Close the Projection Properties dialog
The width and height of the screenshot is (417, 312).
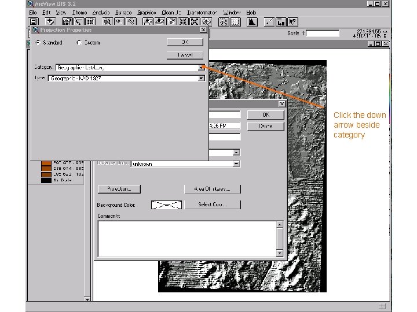point(203,29)
